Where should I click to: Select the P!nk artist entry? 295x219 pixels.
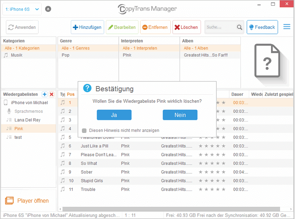[149, 55]
